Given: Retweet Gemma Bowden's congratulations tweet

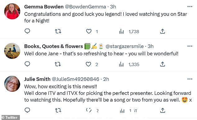Looking at the screenshot, I should (x=58, y=31).
